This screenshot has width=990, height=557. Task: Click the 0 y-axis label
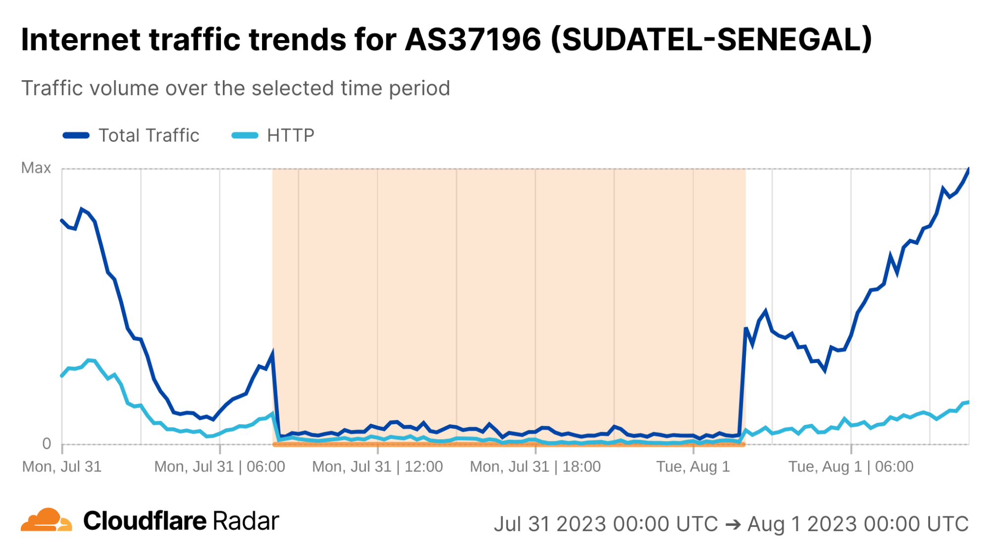pyautogui.click(x=47, y=444)
